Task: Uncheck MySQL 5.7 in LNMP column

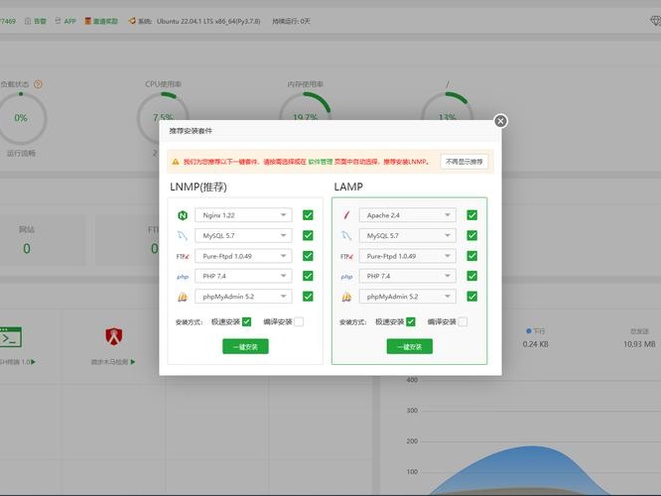Action: (308, 235)
